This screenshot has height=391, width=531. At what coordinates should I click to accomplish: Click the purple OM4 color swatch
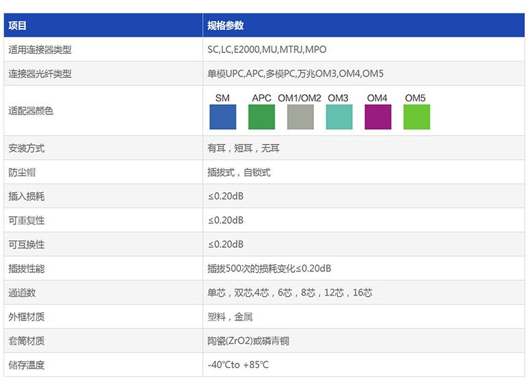[x=378, y=117]
